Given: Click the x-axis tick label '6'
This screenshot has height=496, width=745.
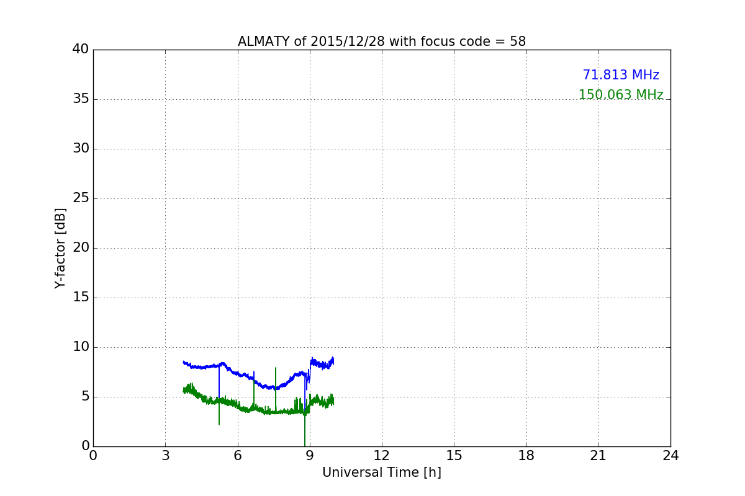Looking at the screenshot, I should click(x=238, y=456).
